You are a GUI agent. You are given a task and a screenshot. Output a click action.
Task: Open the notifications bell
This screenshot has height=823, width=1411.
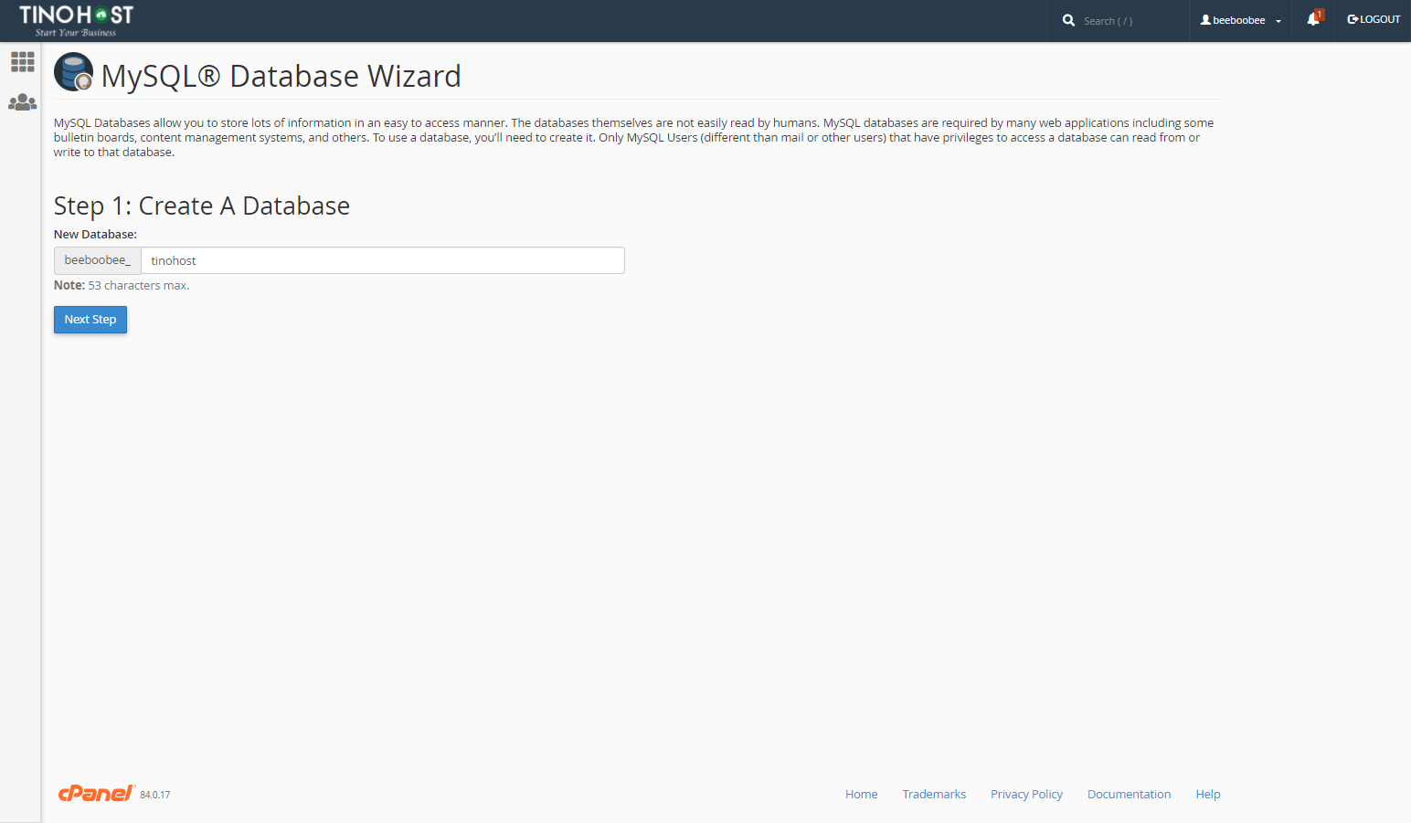(1314, 18)
